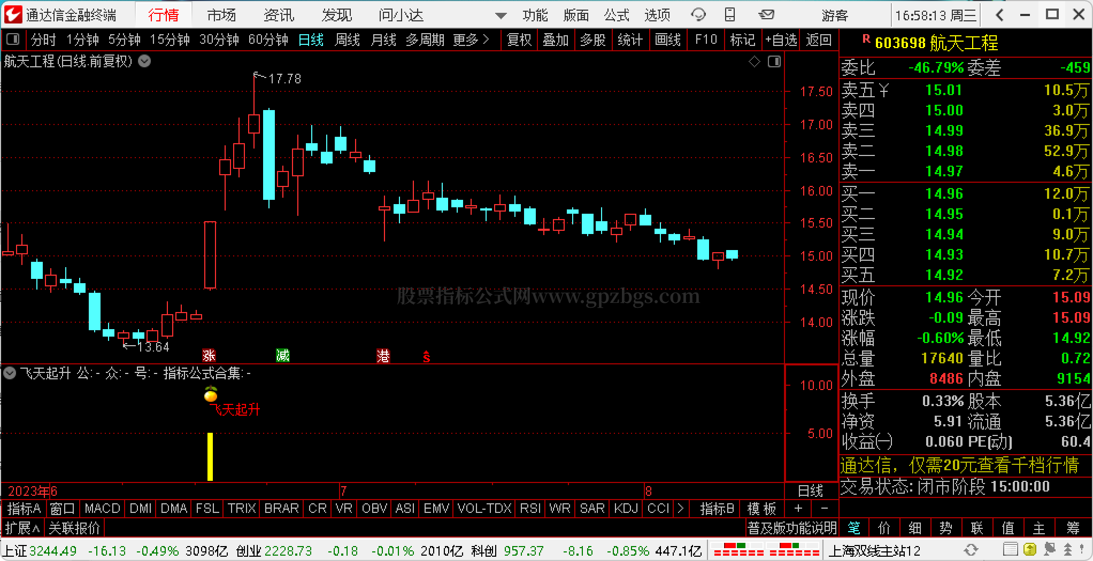
Task: Select the 周线 period
Action: point(347,40)
